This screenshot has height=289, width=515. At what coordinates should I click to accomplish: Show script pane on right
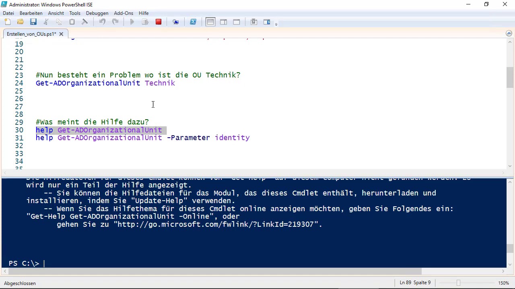pos(223,22)
